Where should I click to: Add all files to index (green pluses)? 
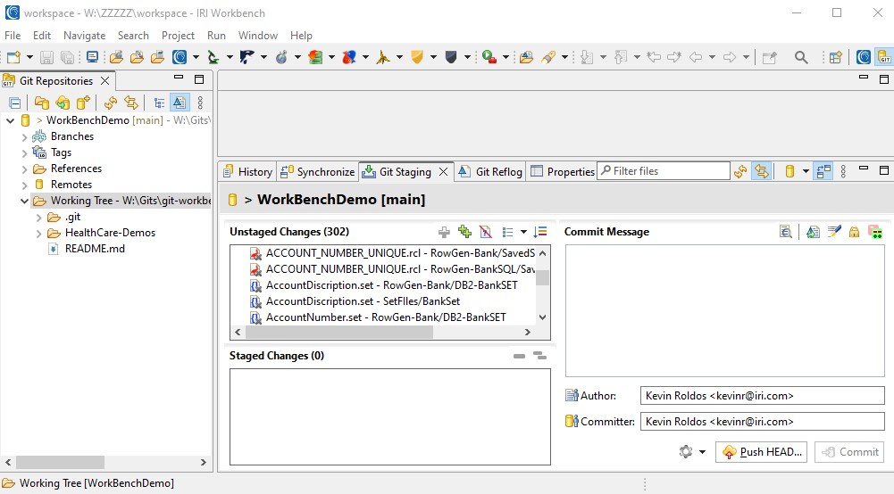click(x=464, y=232)
